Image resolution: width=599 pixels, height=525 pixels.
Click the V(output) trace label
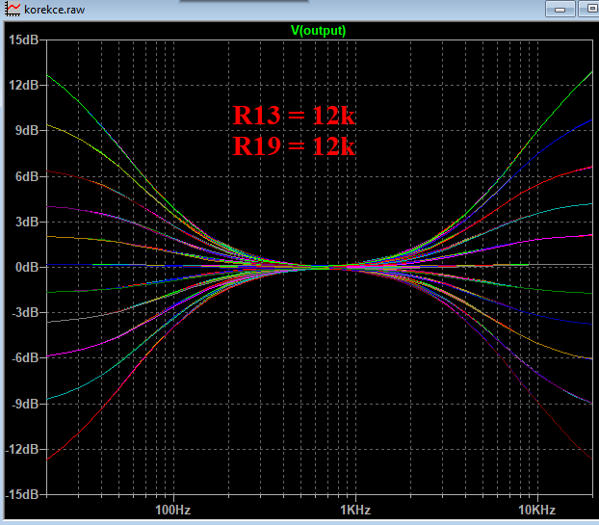[318, 30]
